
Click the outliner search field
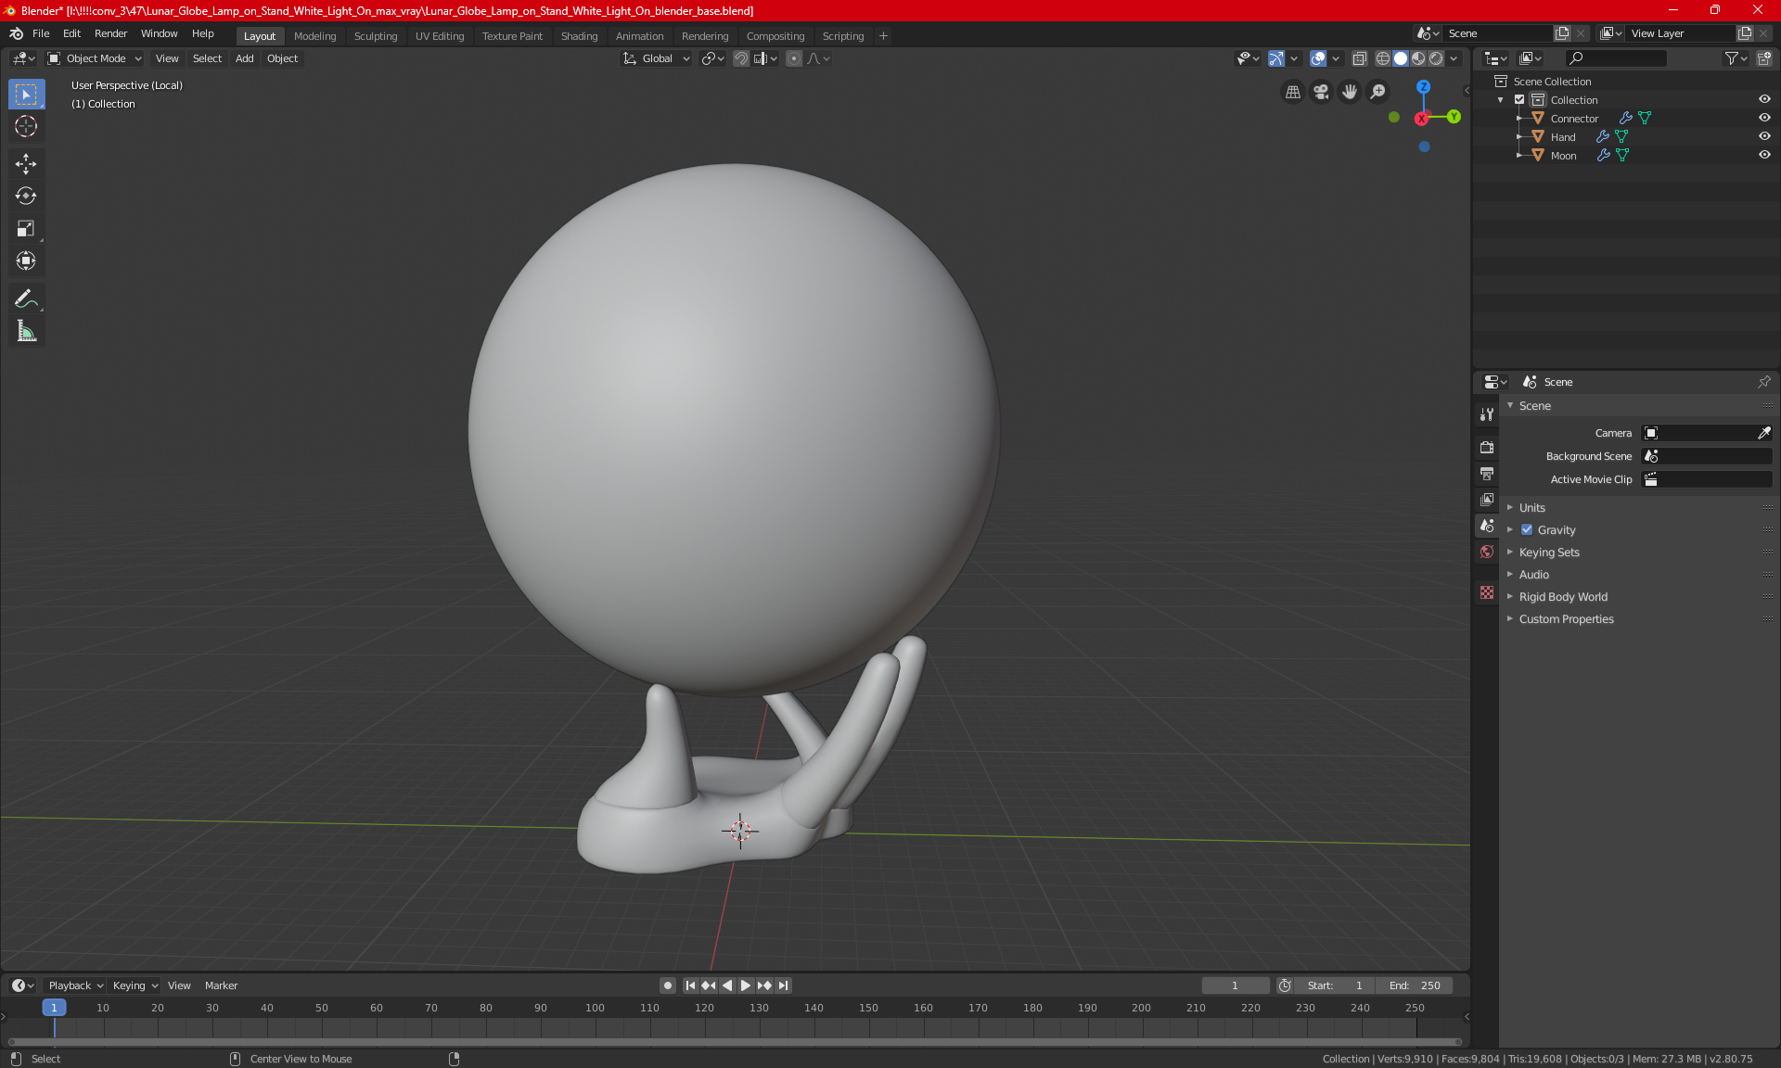click(1616, 58)
